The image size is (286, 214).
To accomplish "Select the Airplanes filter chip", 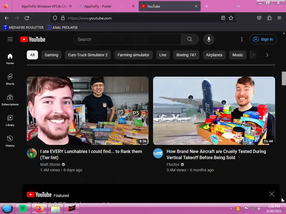I will point(214,55).
